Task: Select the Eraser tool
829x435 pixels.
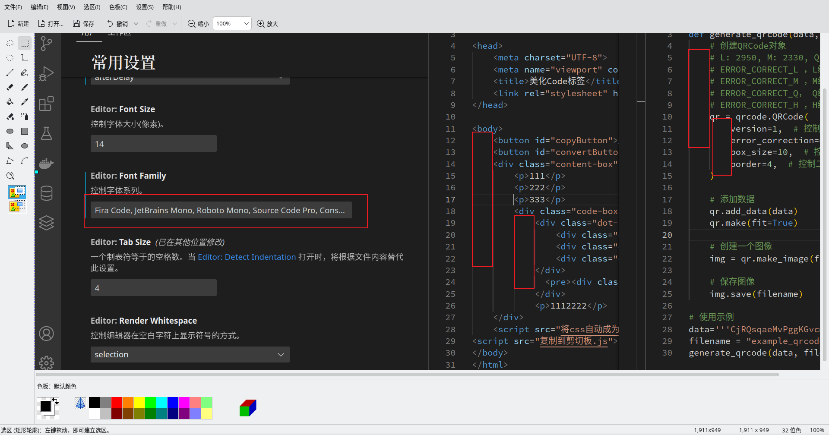Action: point(10,87)
